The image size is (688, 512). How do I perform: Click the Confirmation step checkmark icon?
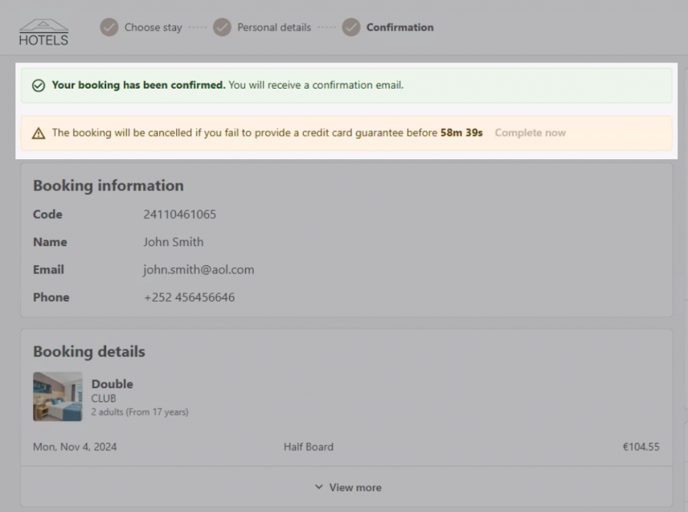coord(351,28)
